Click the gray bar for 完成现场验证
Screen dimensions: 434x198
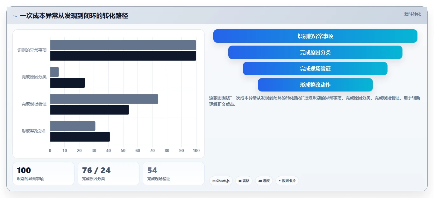(104, 99)
